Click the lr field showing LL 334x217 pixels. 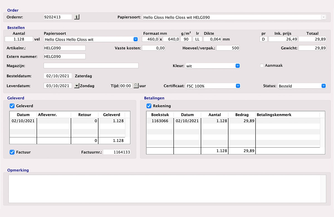[198, 39]
